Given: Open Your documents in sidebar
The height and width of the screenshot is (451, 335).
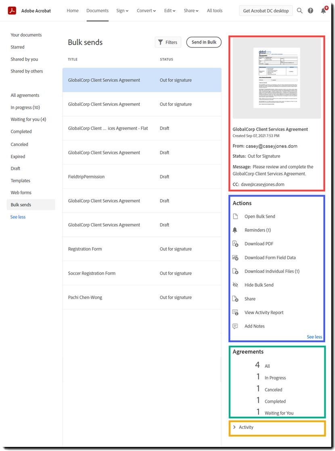Looking at the screenshot, I should point(26,35).
